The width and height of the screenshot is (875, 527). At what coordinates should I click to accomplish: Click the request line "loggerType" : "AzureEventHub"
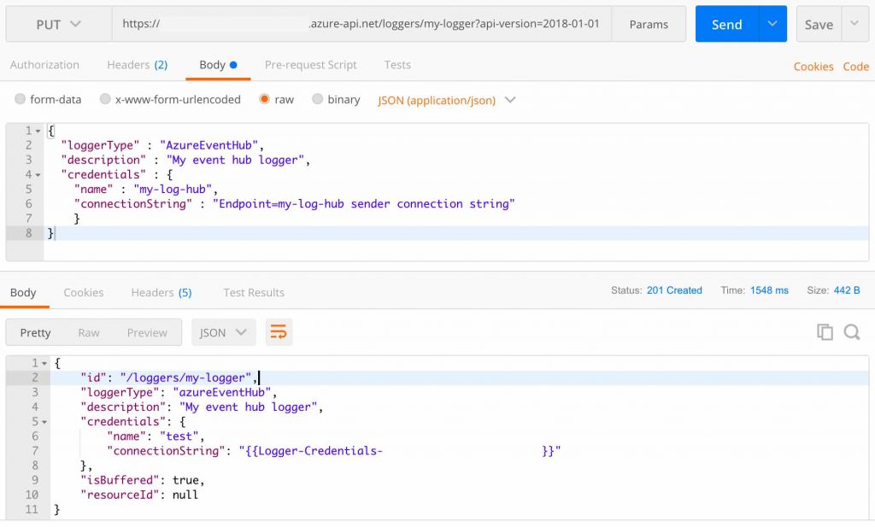coord(162,145)
